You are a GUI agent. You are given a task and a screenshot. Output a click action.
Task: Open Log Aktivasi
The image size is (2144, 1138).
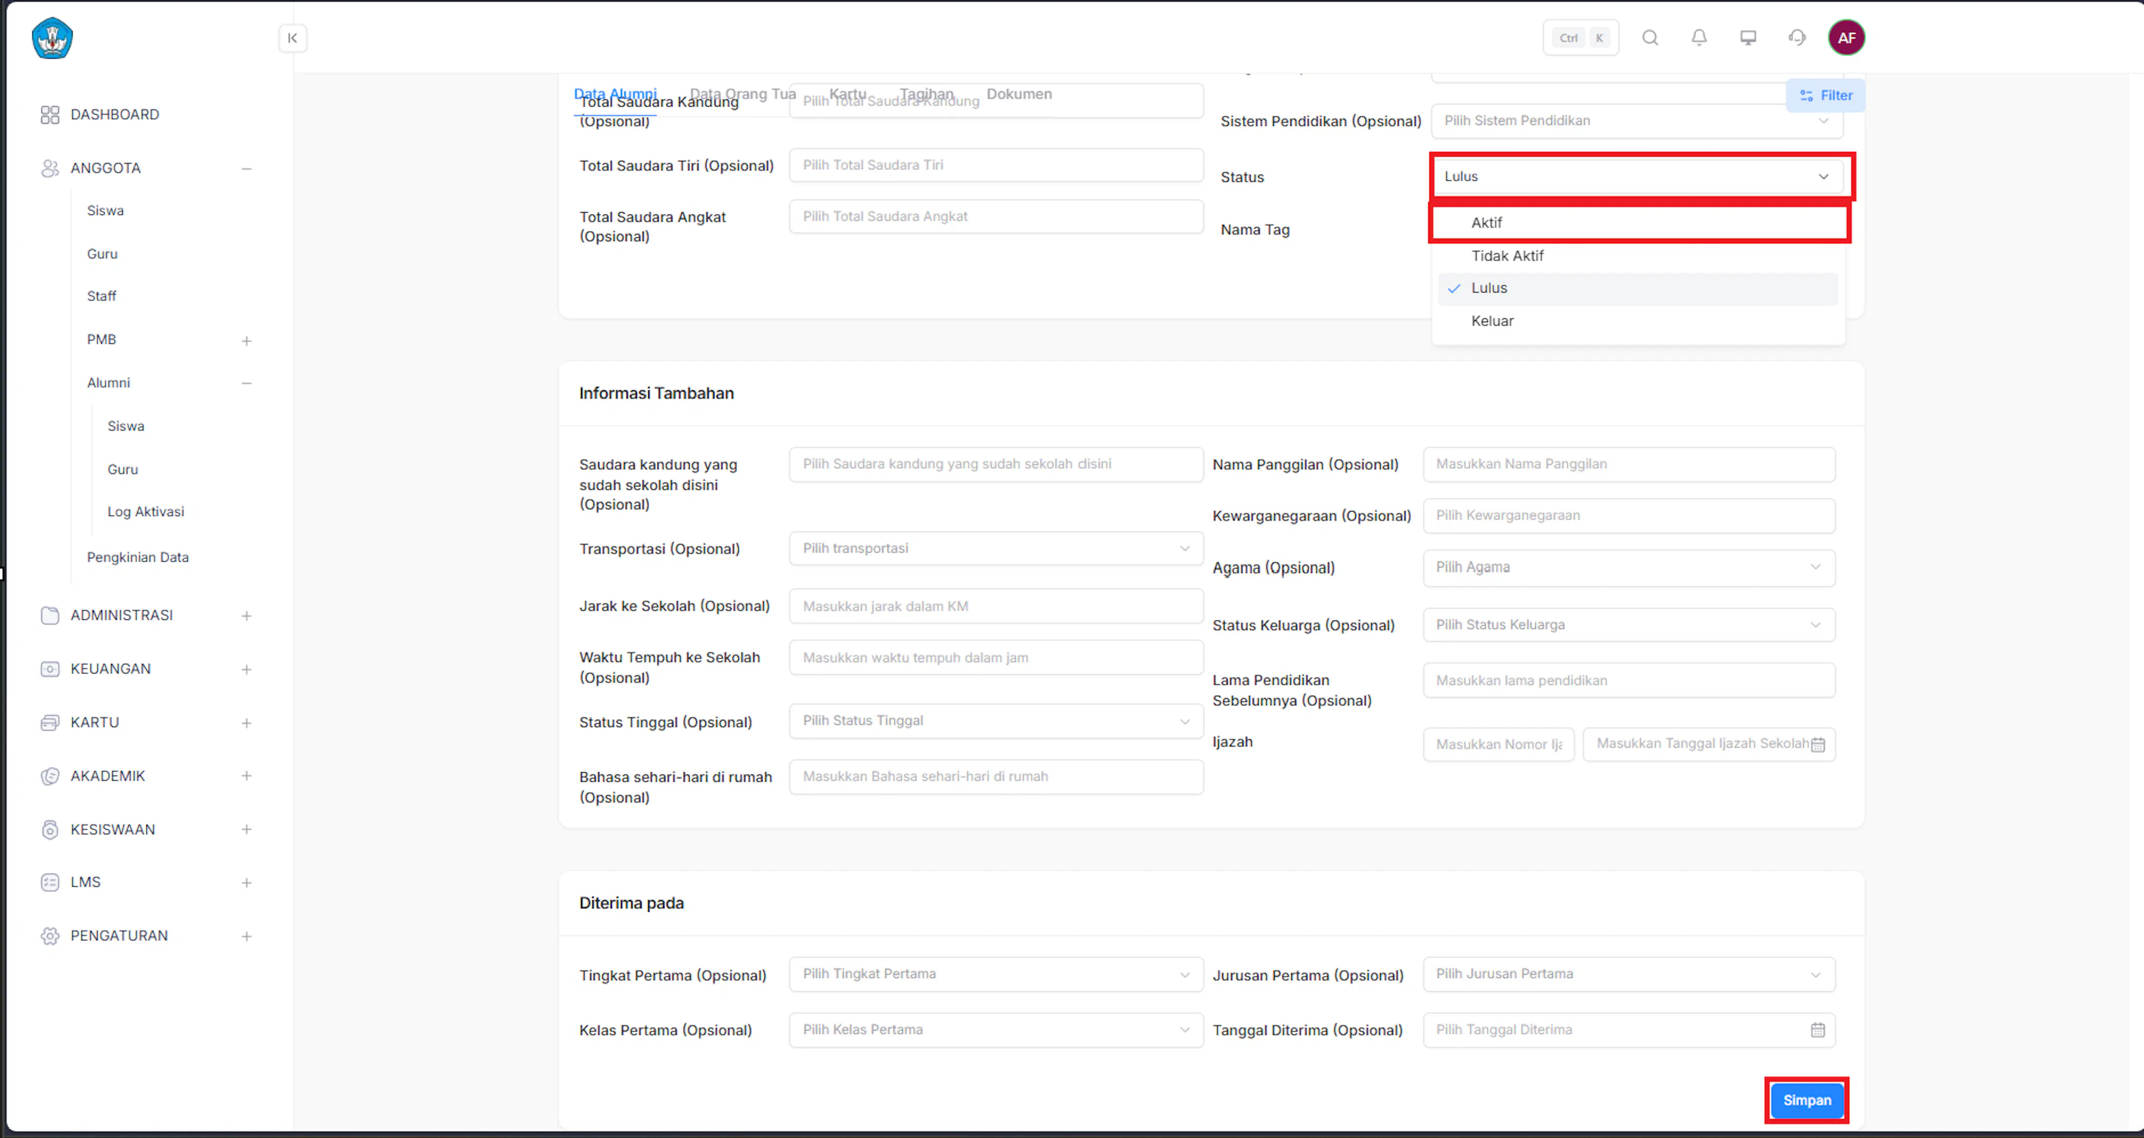(146, 512)
